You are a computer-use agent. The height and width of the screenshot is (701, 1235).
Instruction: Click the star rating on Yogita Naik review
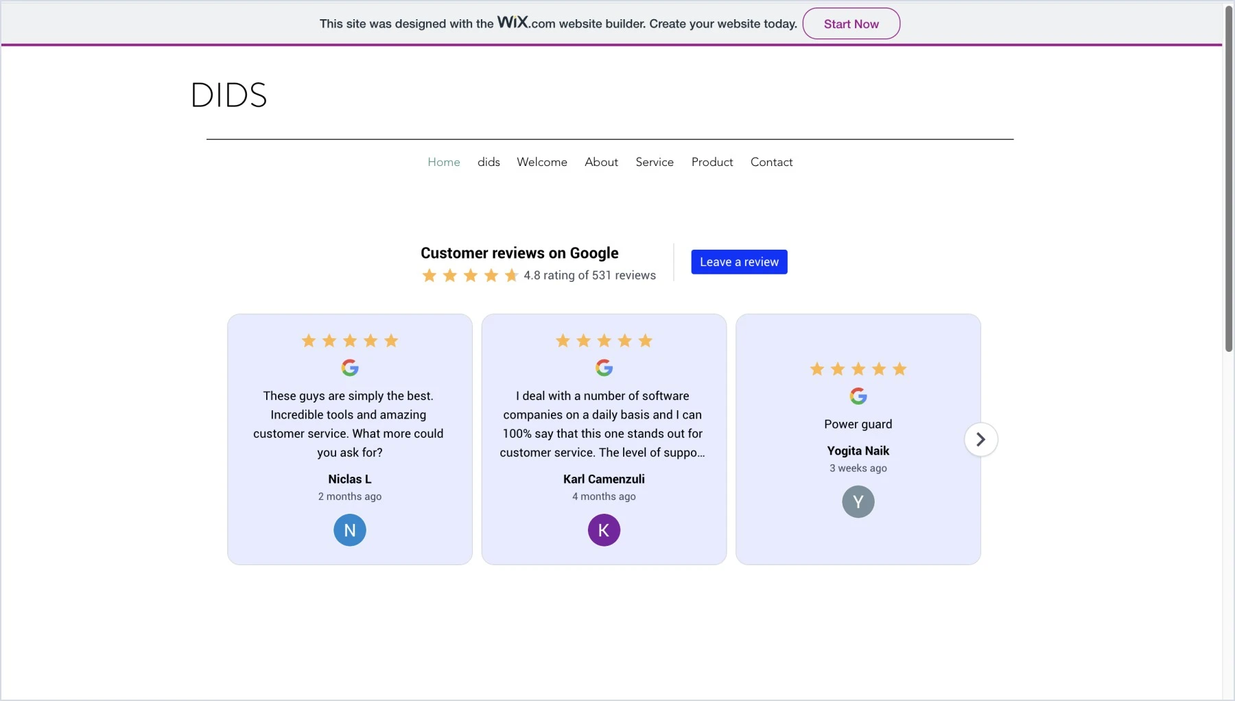(858, 369)
